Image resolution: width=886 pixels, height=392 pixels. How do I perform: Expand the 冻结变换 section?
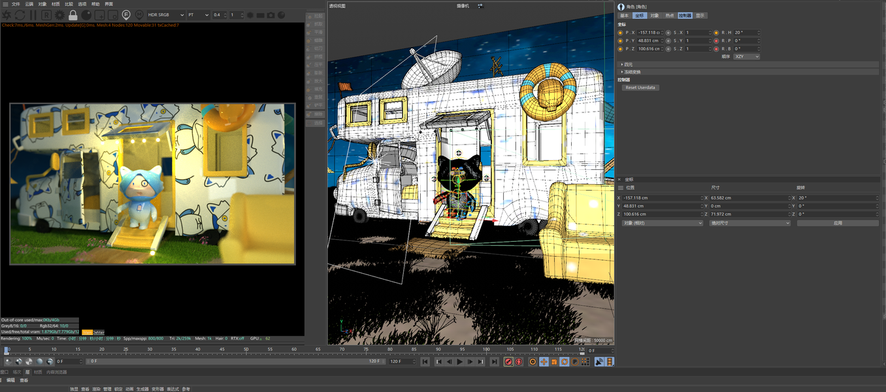748,72
